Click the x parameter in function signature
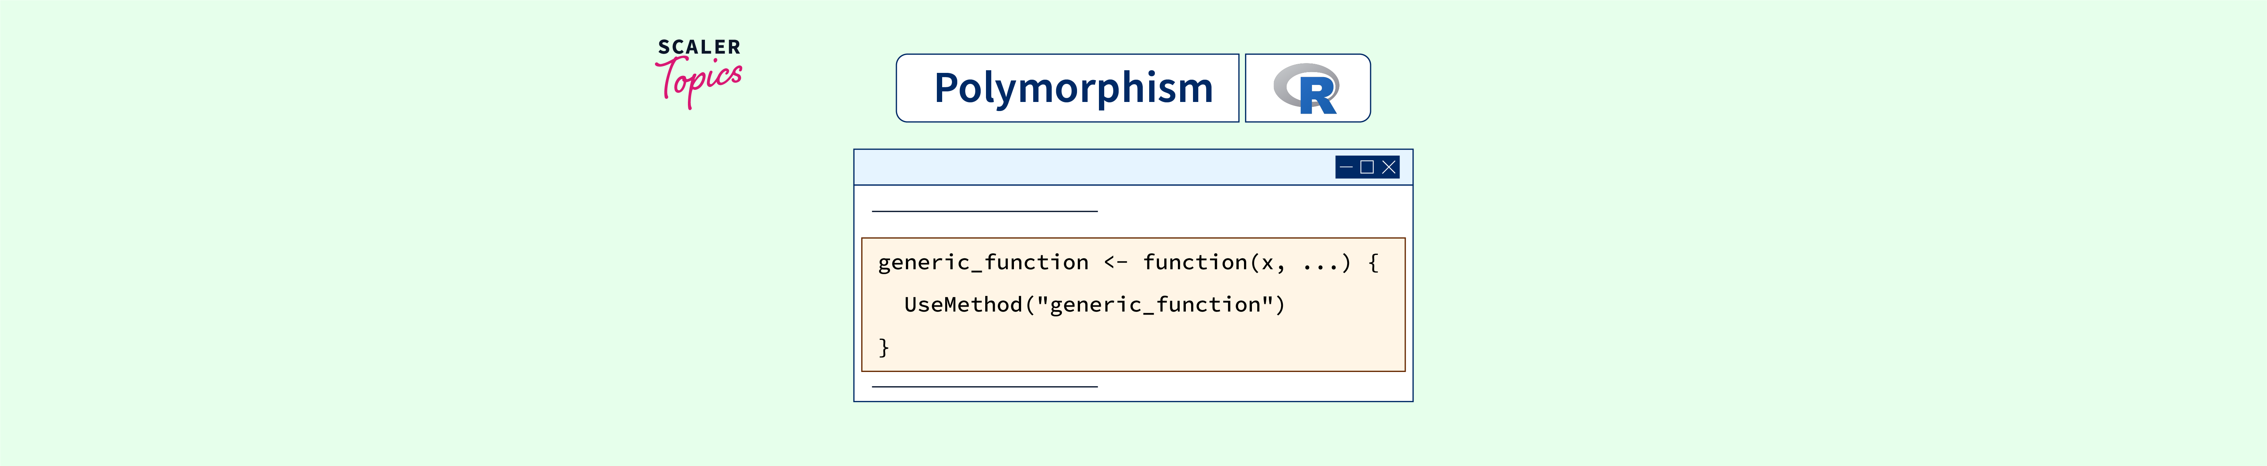This screenshot has height=466, width=2267. (1267, 263)
